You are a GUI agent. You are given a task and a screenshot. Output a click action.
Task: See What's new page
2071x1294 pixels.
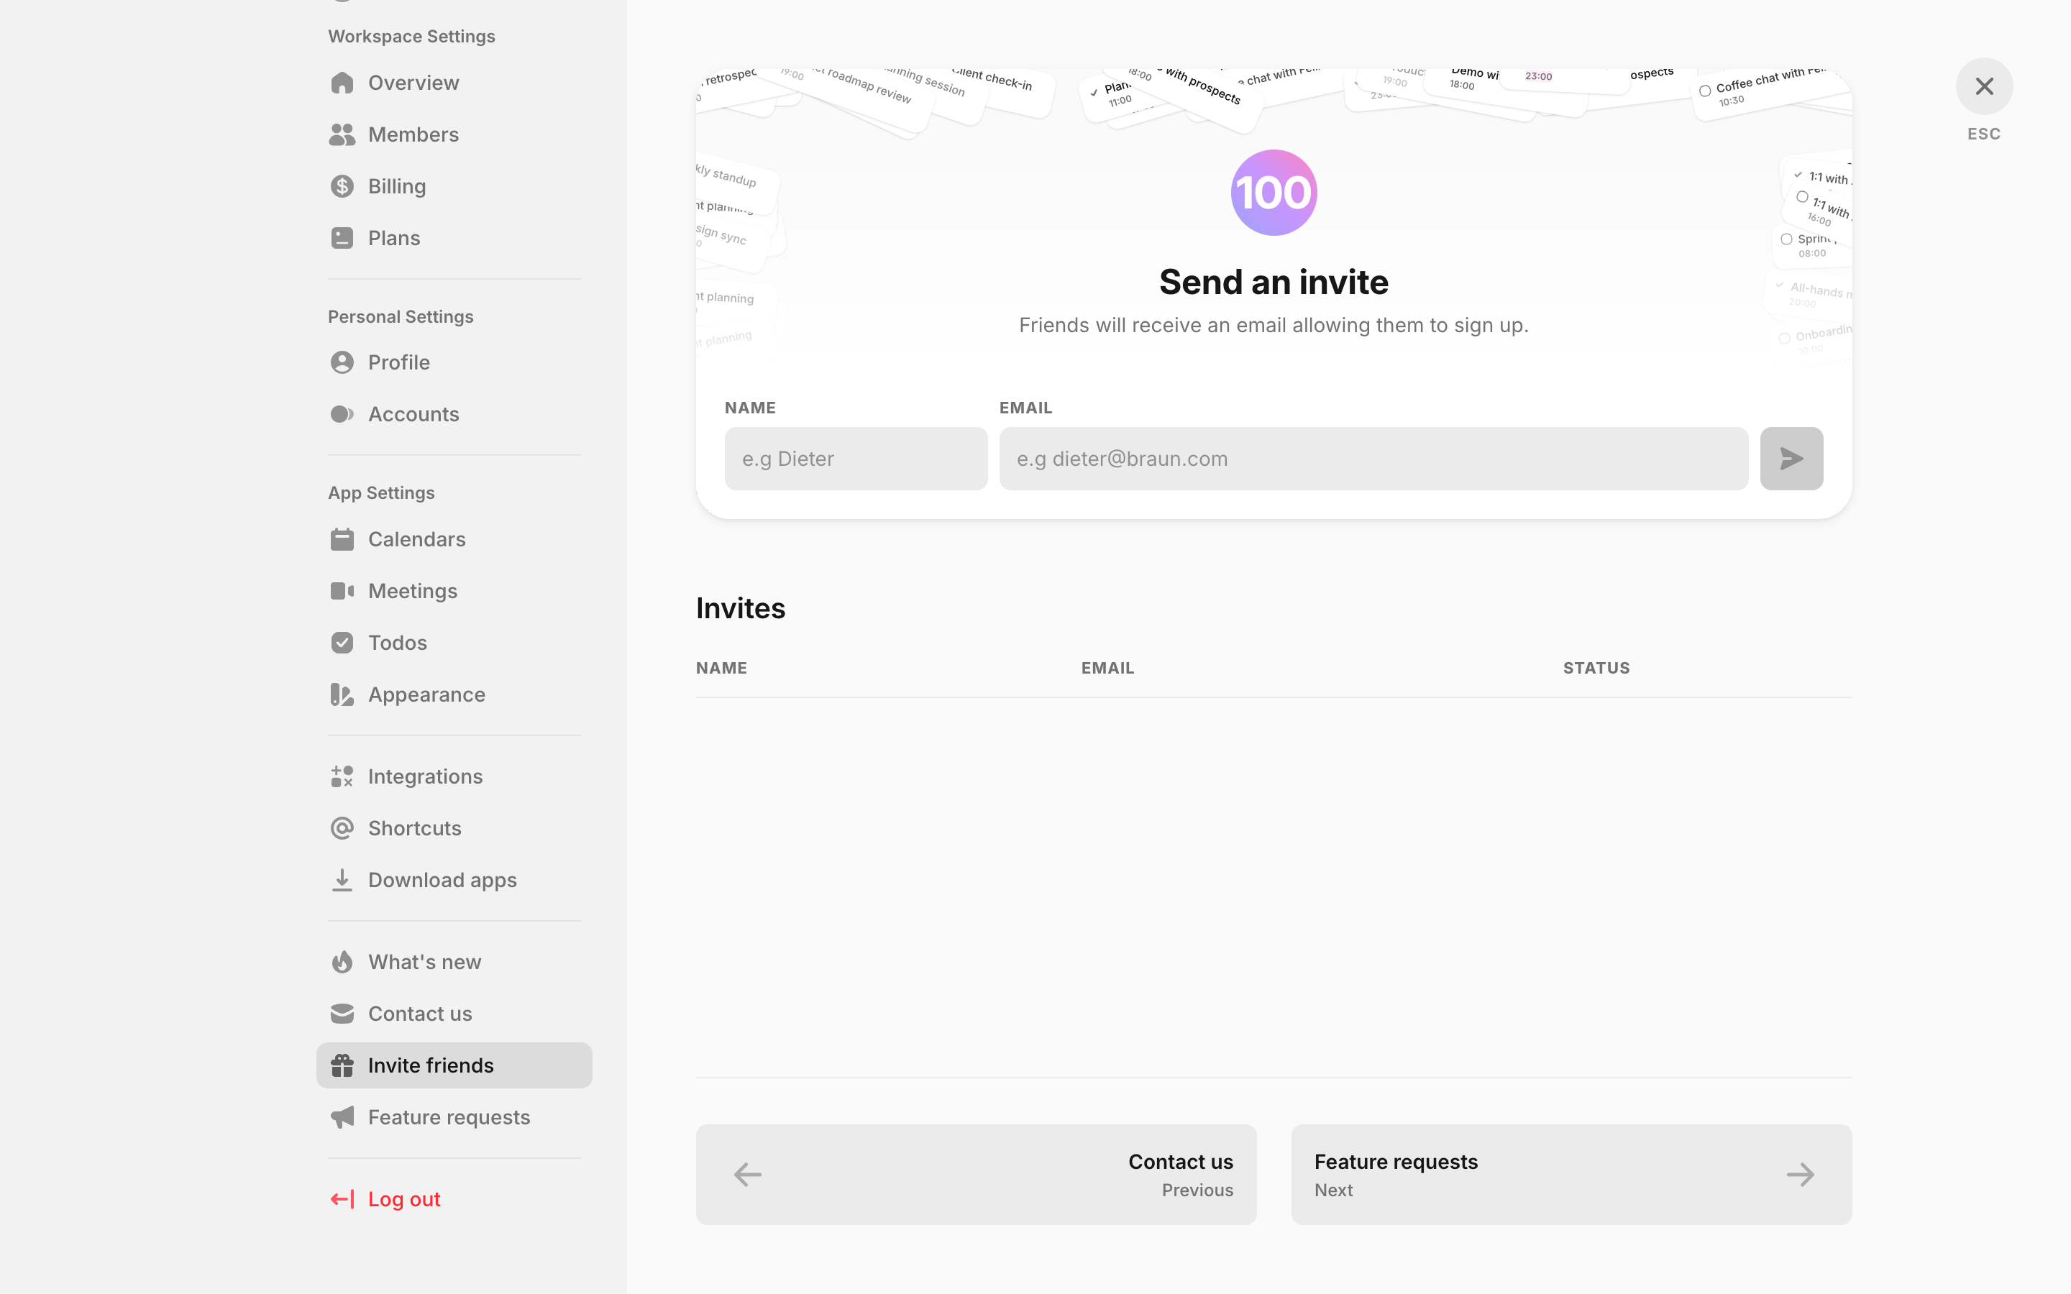tap(454, 962)
